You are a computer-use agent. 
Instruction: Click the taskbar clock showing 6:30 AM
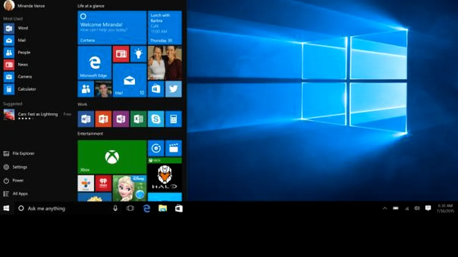point(445,208)
